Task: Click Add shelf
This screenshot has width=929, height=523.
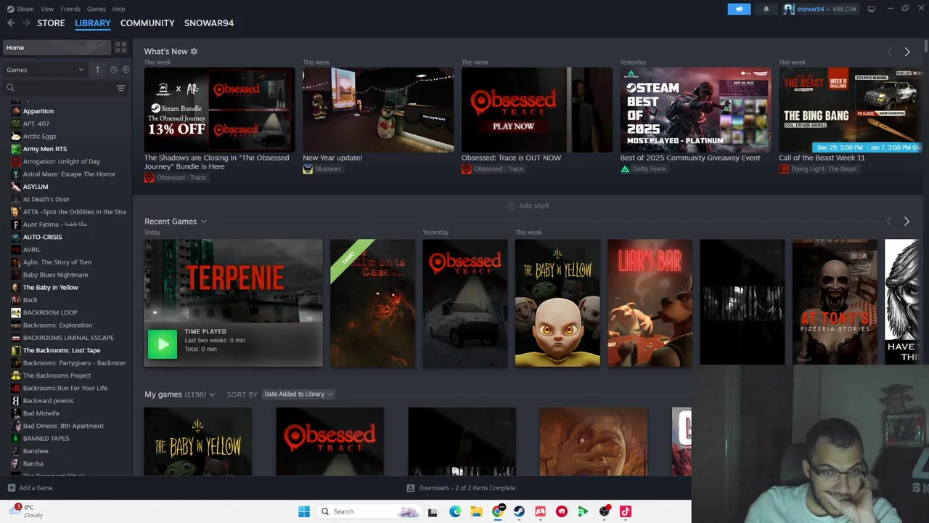Action: (x=528, y=206)
